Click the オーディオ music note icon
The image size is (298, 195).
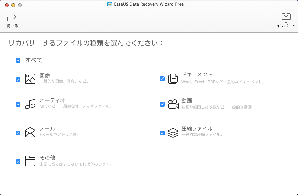[x=30, y=104]
